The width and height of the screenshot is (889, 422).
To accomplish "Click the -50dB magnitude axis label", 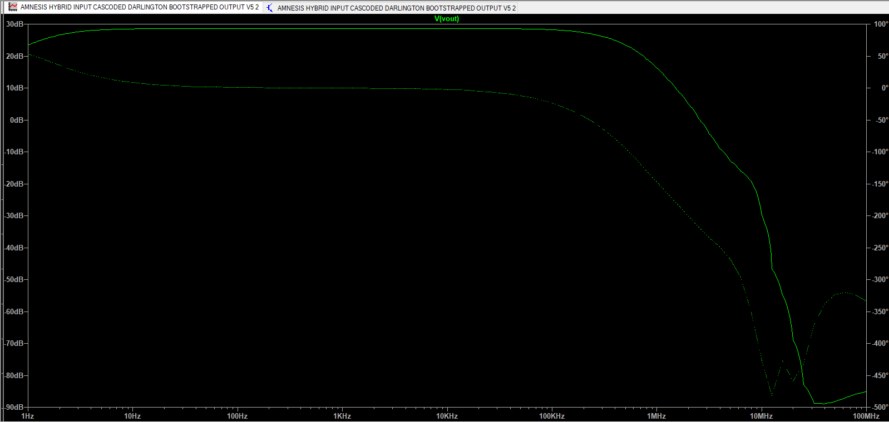I will tap(14, 280).
